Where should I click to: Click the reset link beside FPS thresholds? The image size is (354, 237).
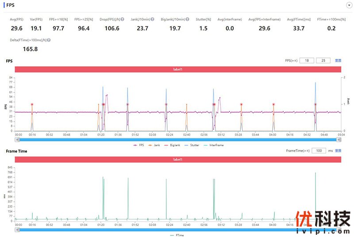click(338, 61)
